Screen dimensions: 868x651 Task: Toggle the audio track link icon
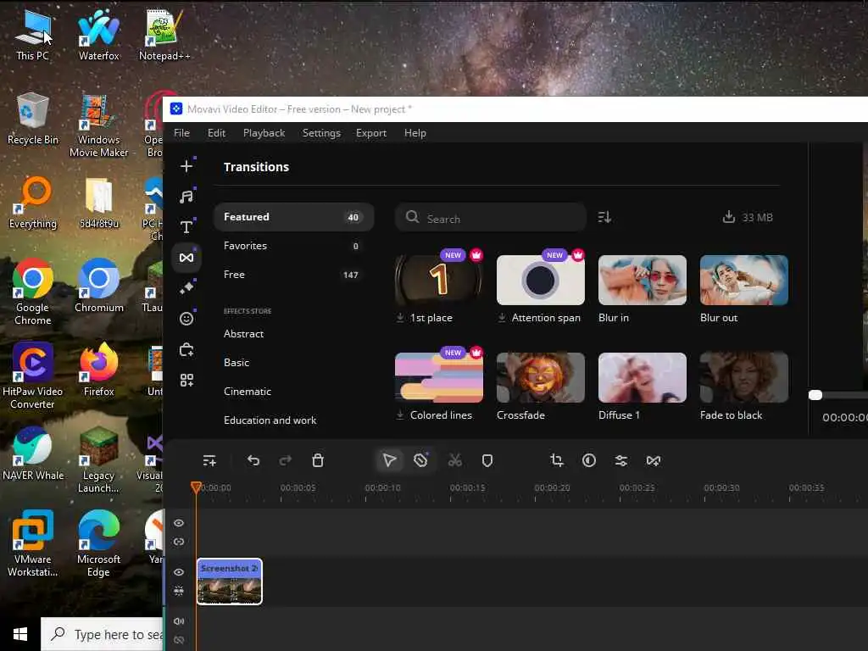coord(179,640)
